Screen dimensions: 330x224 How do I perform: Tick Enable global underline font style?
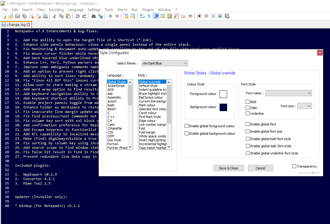click(x=248, y=153)
